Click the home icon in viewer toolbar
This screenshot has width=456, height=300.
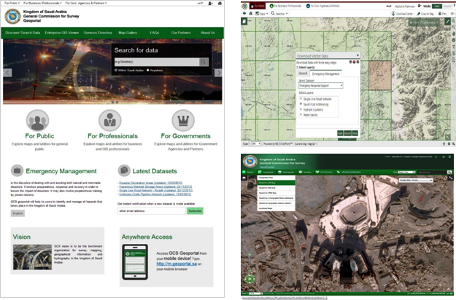pyautogui.click(x=251, y=13)
